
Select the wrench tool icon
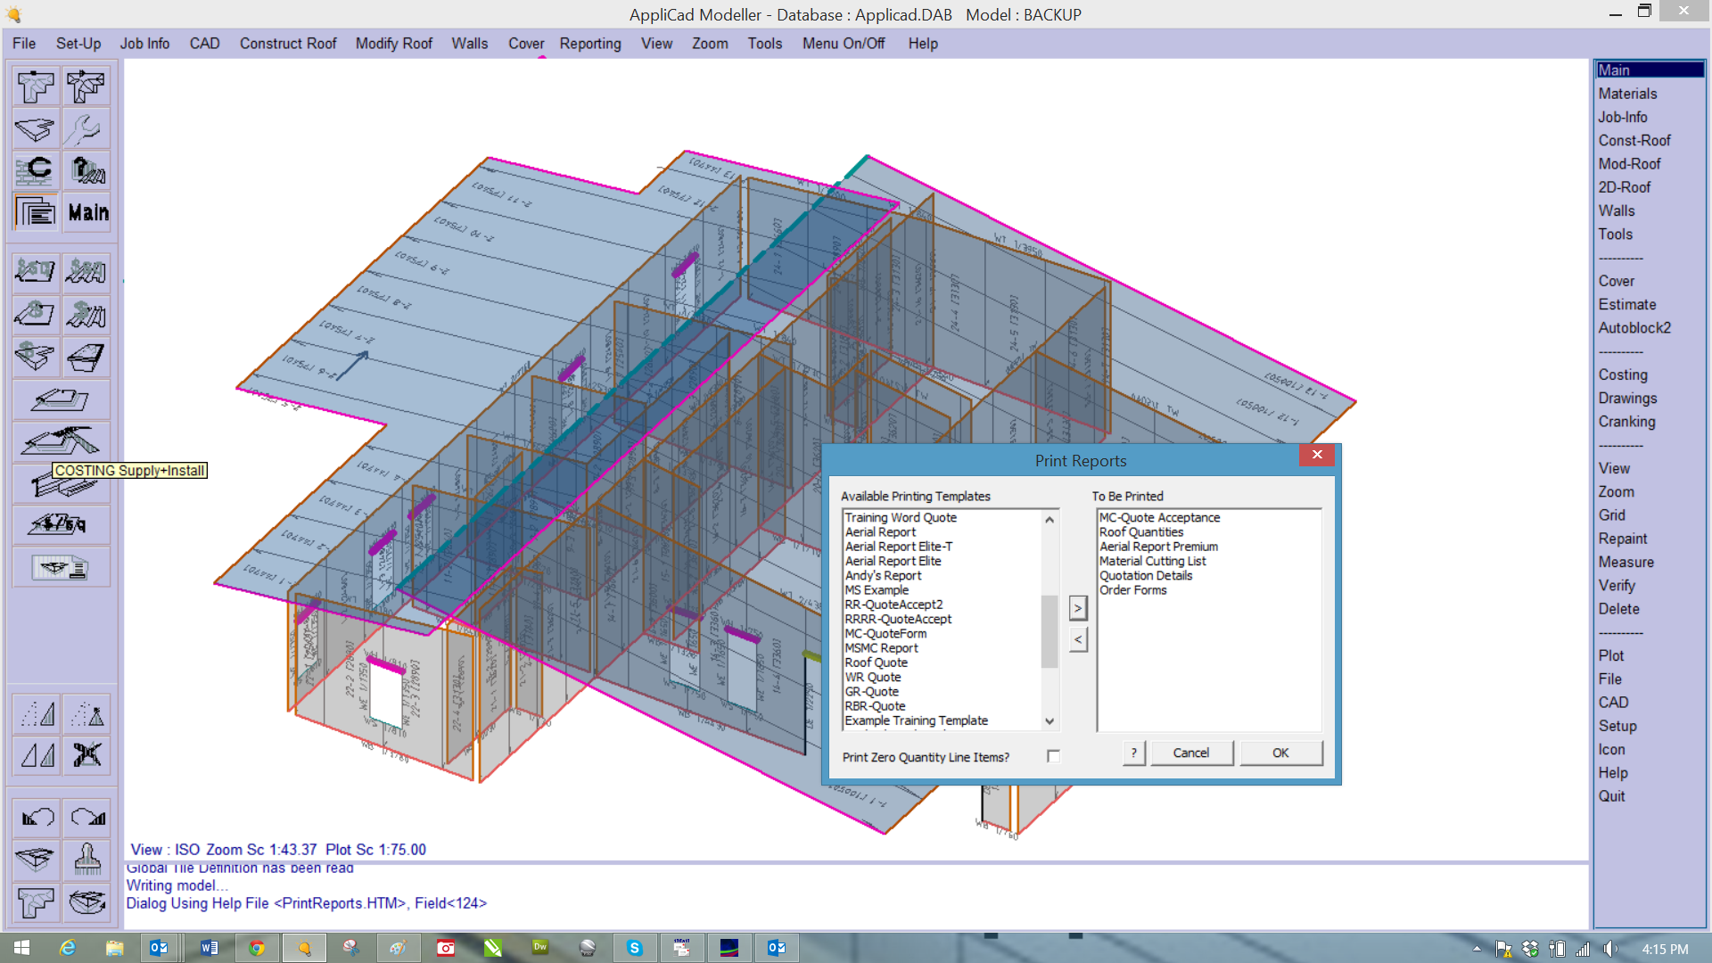click(x=86, y=128)
